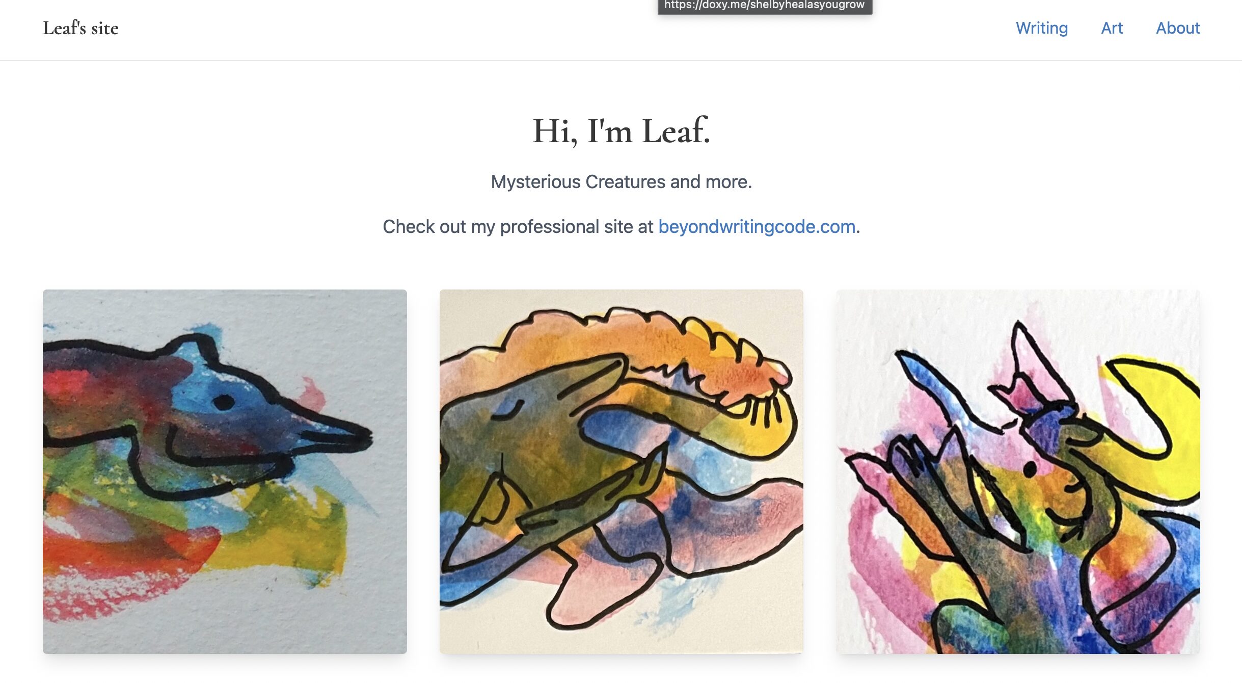Open the Writing page
This screenshot has width=1242, height=683.
[1041, 29]
